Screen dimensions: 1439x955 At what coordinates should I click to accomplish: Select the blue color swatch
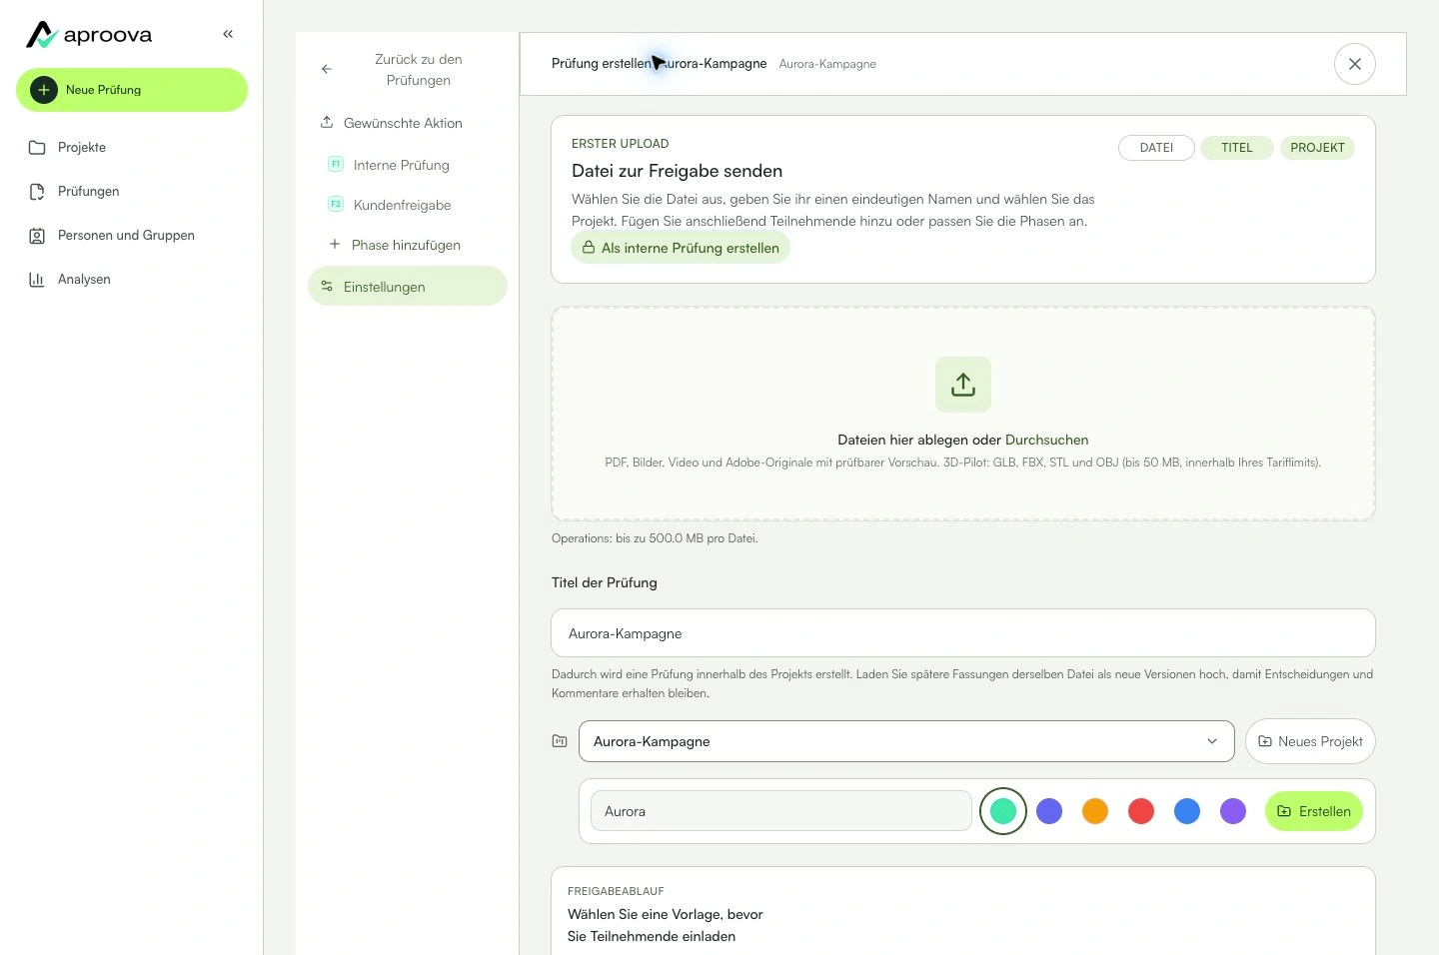pyautogui.click(x=1187, y=811)
